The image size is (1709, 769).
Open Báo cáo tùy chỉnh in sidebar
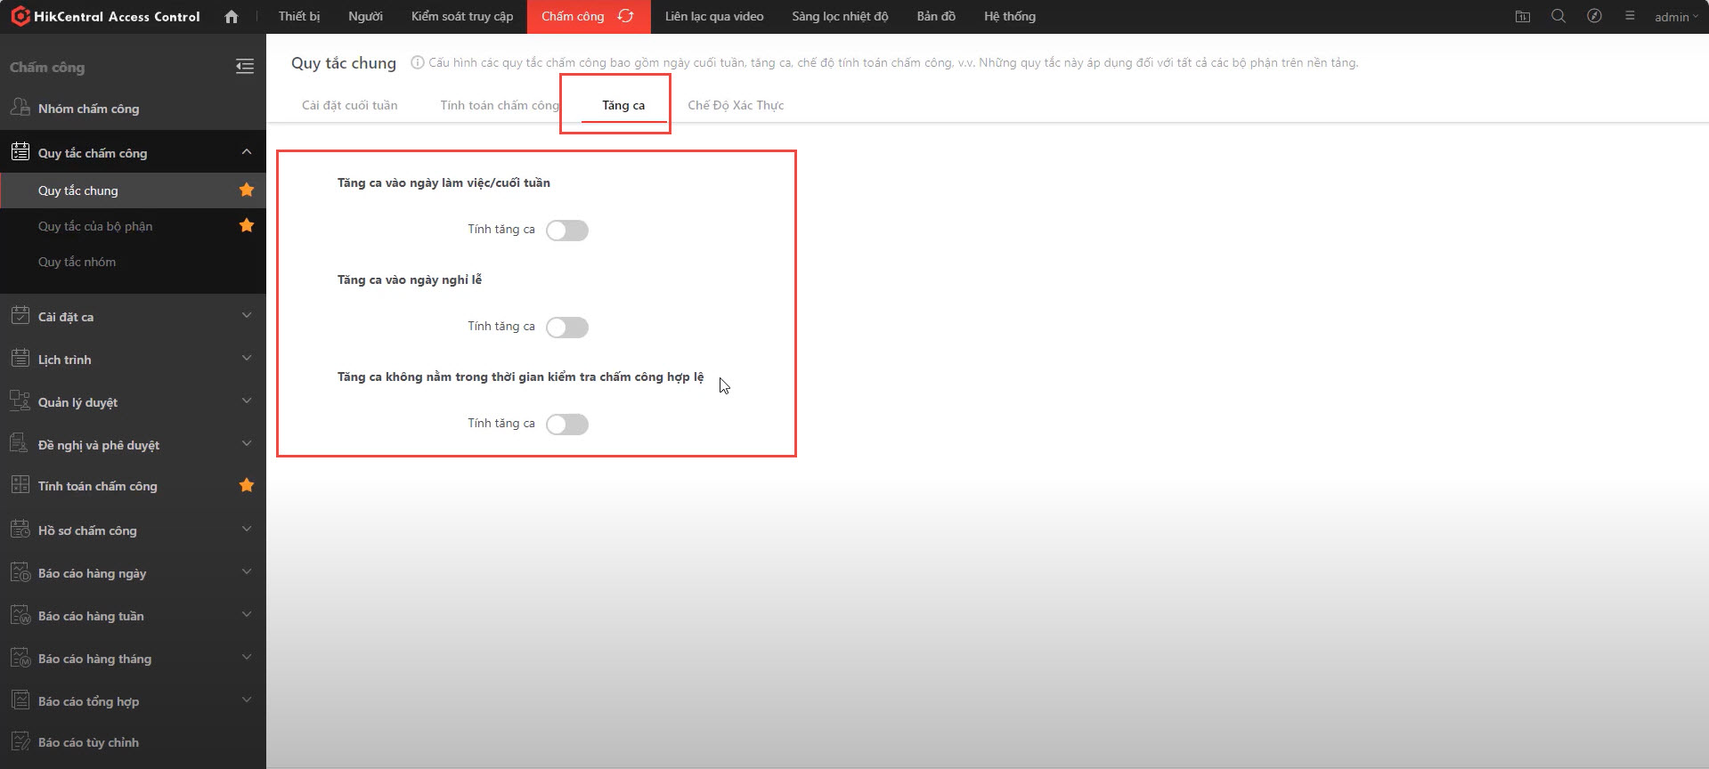coord(88,742)
